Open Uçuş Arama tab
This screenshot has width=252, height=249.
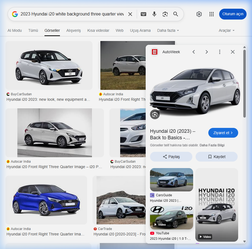tap(140, 30)
